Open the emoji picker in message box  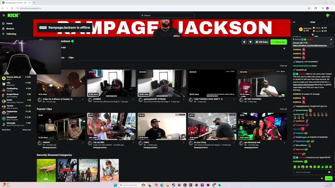(329, 172)
